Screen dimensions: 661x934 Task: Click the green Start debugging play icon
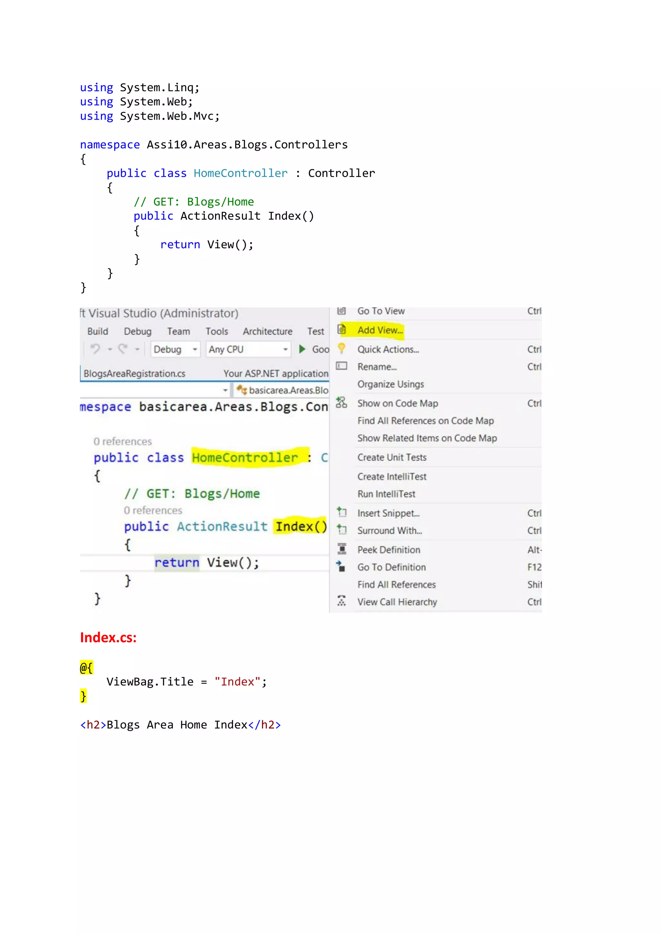click(302, 349)
